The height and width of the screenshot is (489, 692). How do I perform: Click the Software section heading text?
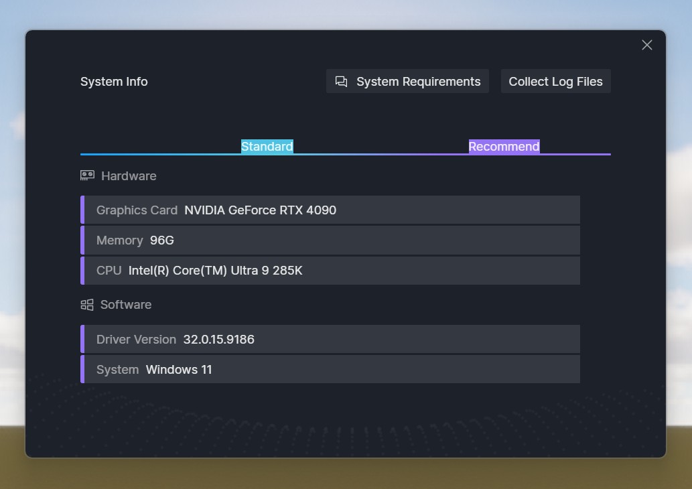coord(126,305)
